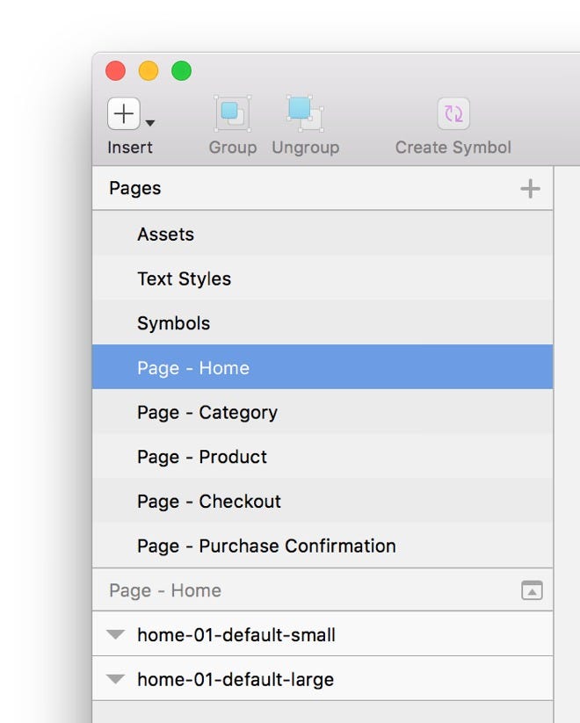Click the Insert plus icon
580x723 pixels.
pos(124,113)
